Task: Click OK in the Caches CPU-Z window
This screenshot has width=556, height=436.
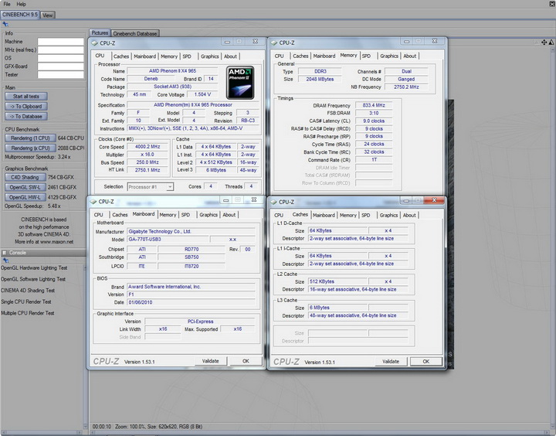Action: click(425, 362)
